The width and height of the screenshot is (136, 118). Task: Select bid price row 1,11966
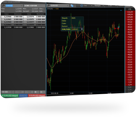coord(12,17)
